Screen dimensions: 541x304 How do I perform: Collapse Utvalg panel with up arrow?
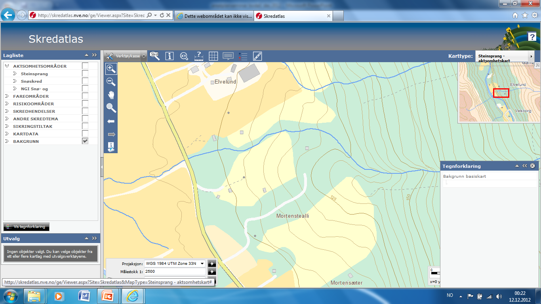(86, 239)
